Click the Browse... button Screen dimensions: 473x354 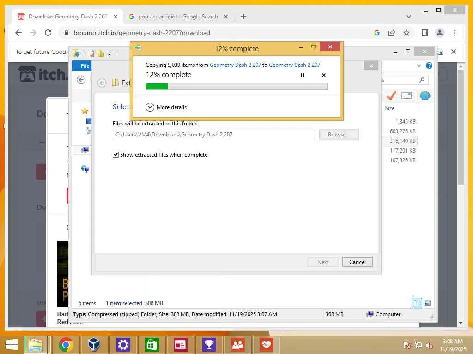[x=339, y=135]
